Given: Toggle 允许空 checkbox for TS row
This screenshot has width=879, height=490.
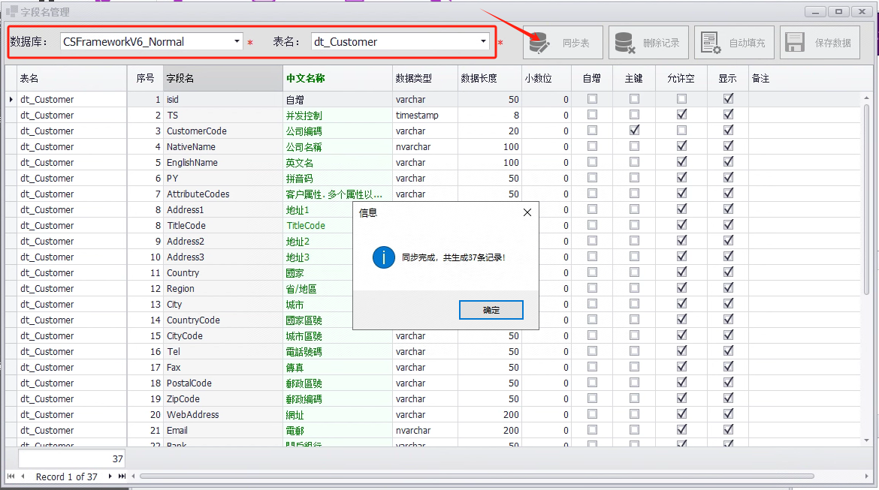Looking at the screenshot, I should point(681,114).
